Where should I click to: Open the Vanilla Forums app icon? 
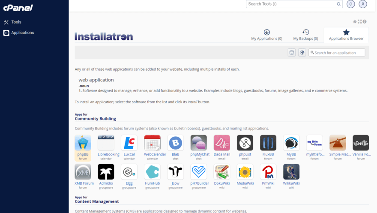[x=361, y=143]
